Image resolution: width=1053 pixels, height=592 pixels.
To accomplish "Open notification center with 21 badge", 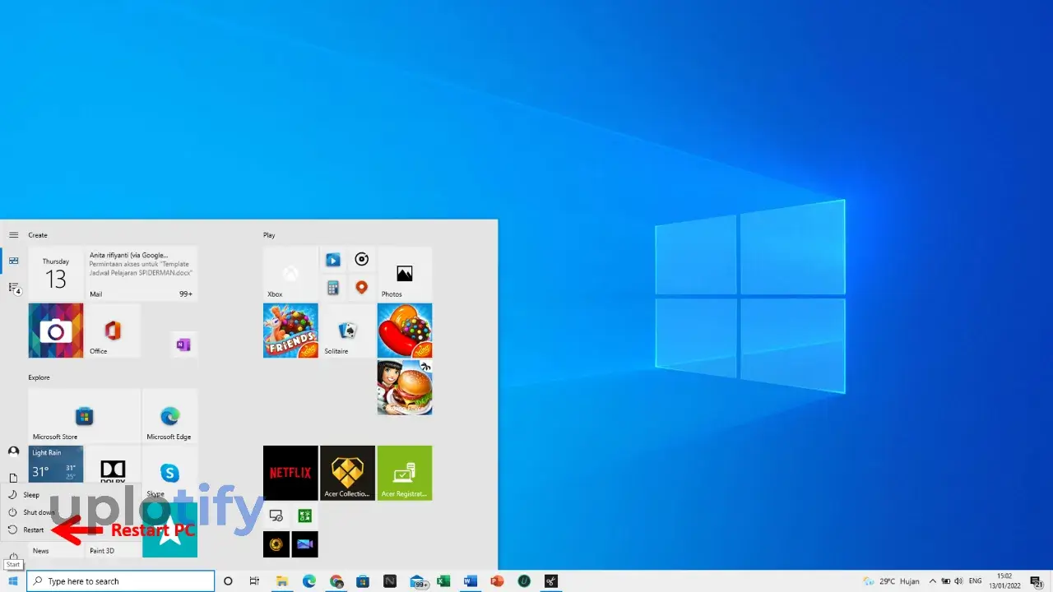I will pyautogui.click(x=1037, y=581).
